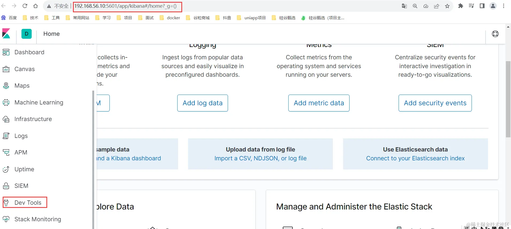Open the 常用网站 bookmark folder
Image resolution: width=511 pixels, height=229 pixels.
coord(78,18)
